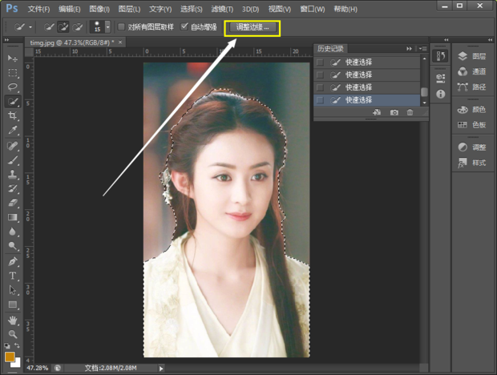Click the 调整边缘 button
Image resolution: width=497 pixels, height=375 pixels.
click(x=253, y=27)
